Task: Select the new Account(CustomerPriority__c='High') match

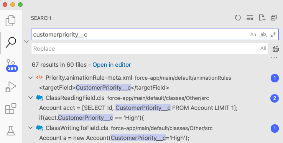Action: point(114,138)
